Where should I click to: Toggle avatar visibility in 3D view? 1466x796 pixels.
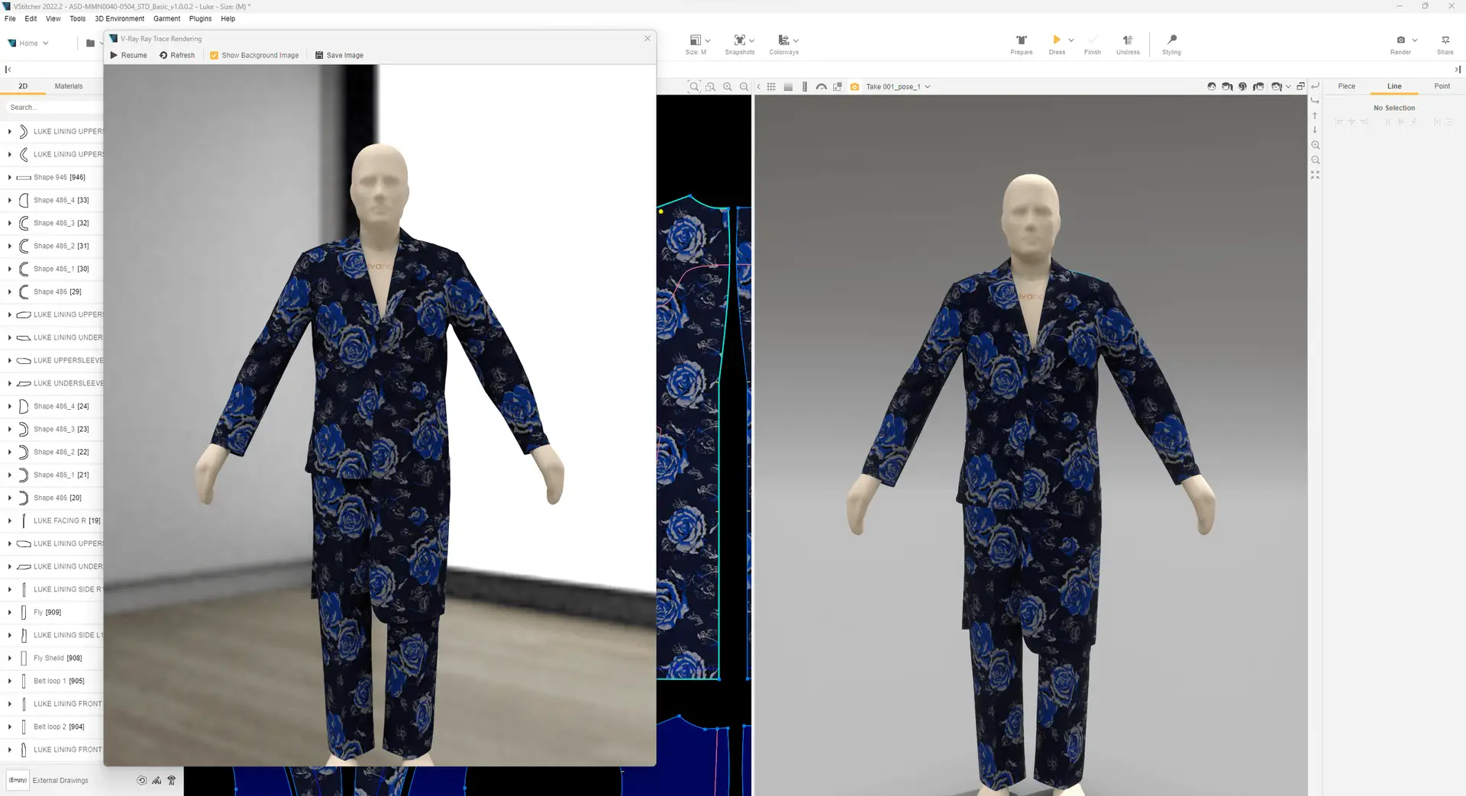(1211, 86)
